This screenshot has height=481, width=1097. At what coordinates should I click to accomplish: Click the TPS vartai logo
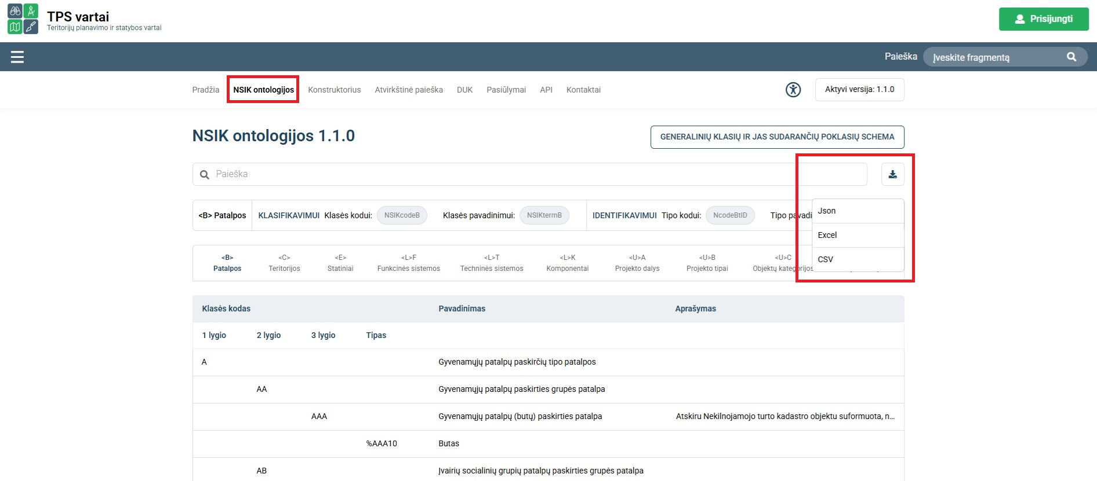[23, 19]
